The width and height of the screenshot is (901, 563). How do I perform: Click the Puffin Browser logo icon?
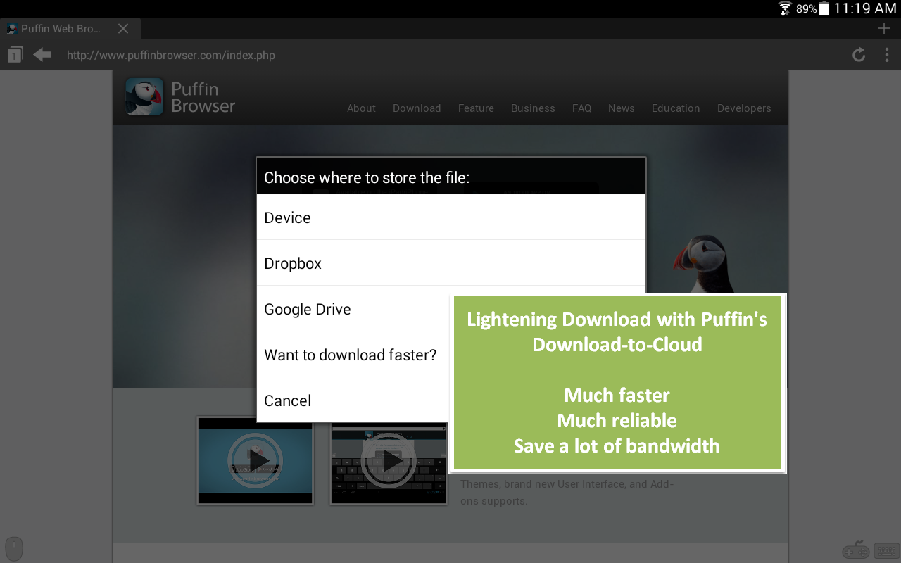144,96
